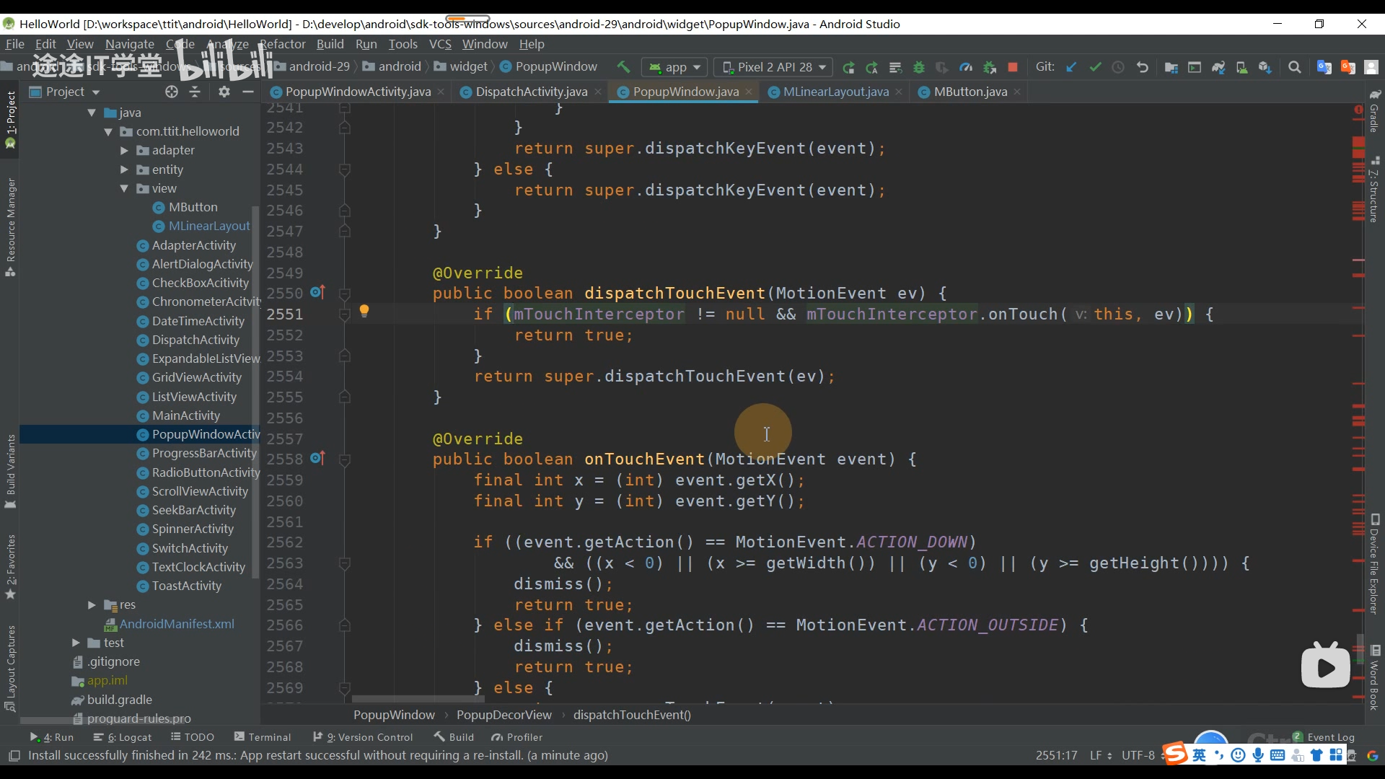Open the Profile app speedometer icon
This screenshot has height=779, width=1385.
(x=966, y=67)
